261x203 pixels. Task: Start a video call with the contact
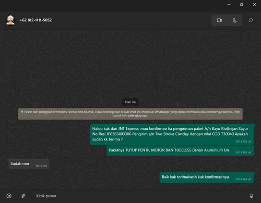point(219,20)
